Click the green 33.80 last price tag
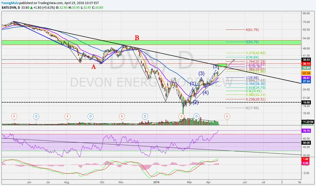The image size is (316, 186). [x=306, y=68]
